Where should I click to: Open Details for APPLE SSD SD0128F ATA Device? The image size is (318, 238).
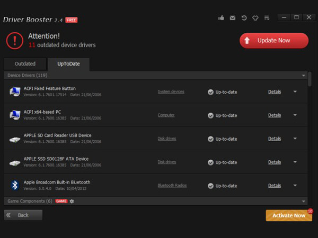(275, 162)
